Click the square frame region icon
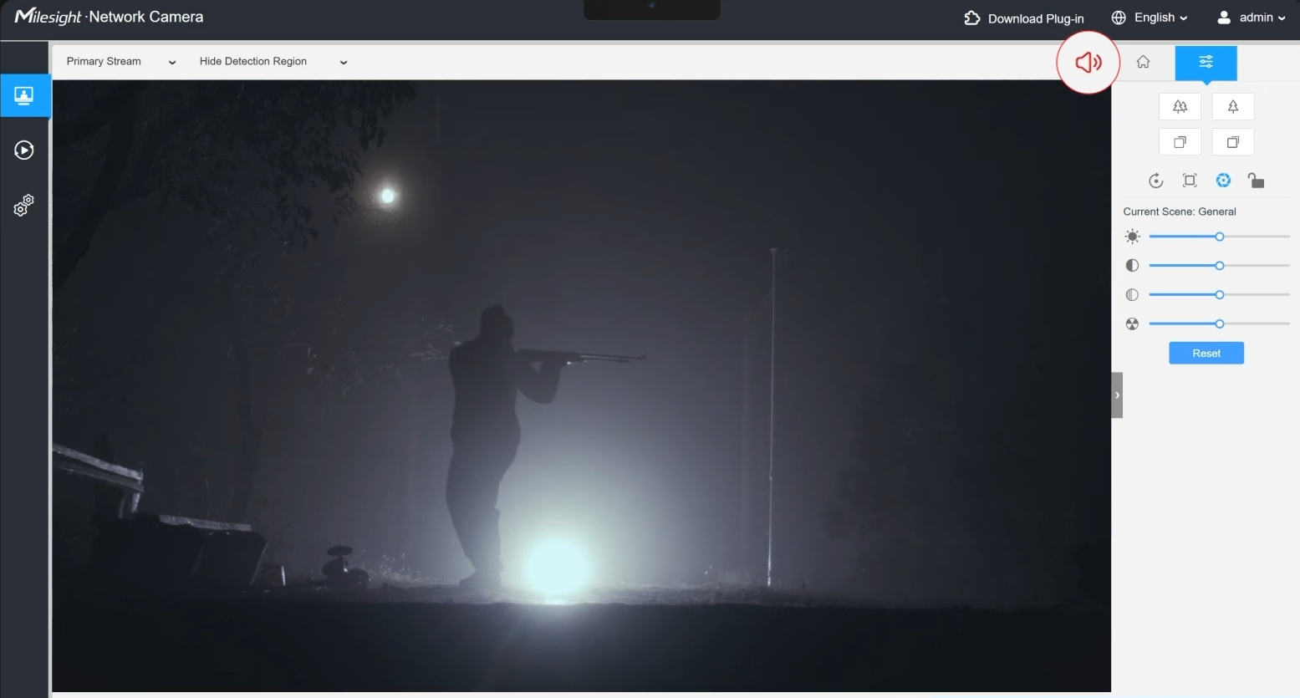1300x698 pixels. click(1190, 181)
